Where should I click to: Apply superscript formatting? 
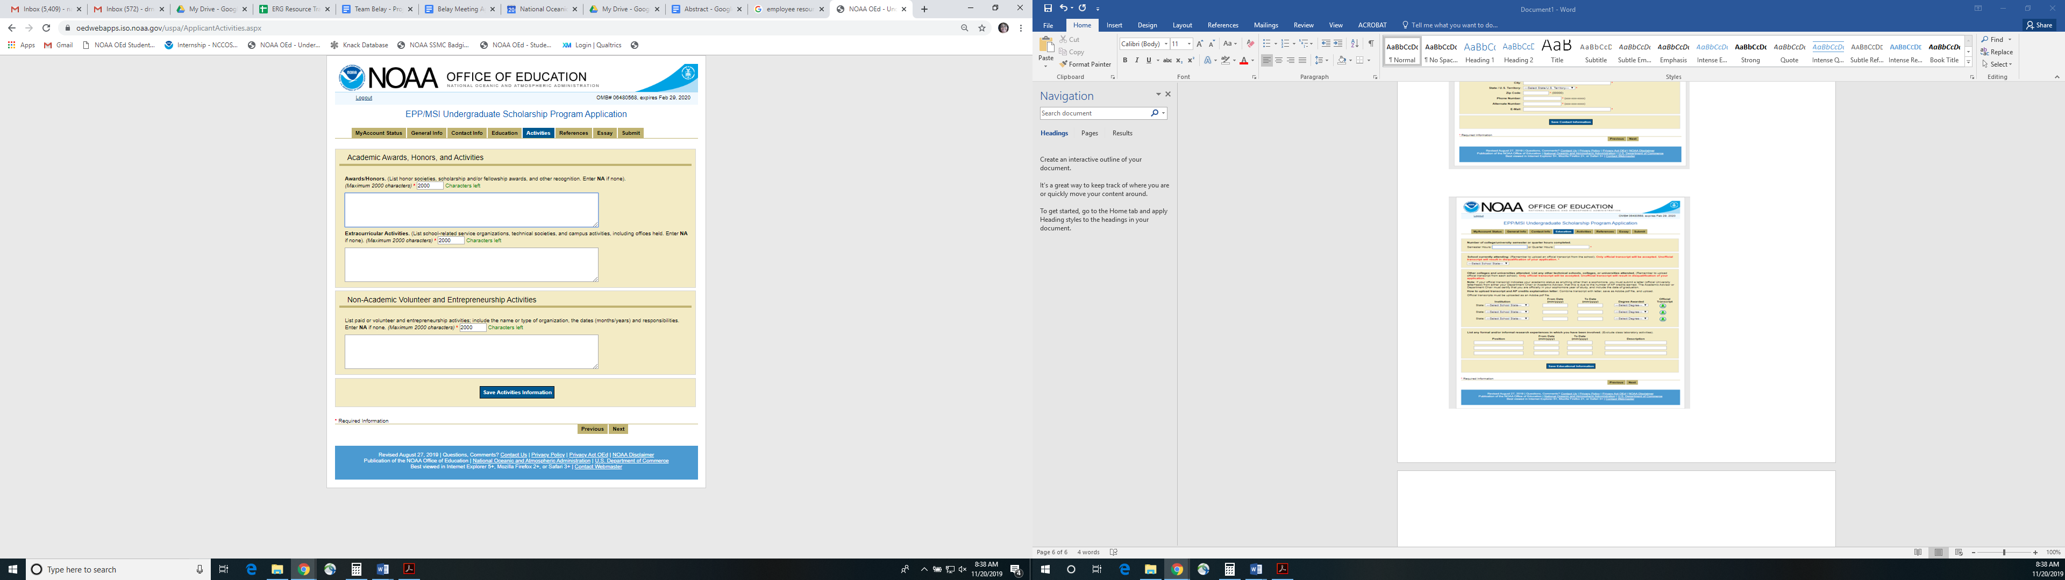click(x=1191, y=60)
